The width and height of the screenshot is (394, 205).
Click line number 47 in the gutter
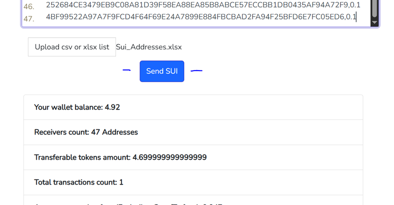29,18
